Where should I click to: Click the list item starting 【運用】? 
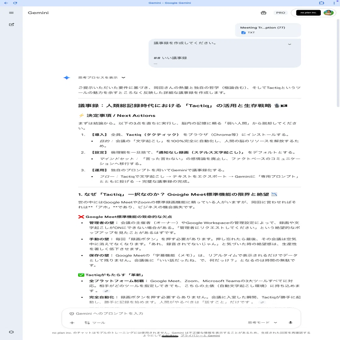pyautogui.click(x=158, y=170)
